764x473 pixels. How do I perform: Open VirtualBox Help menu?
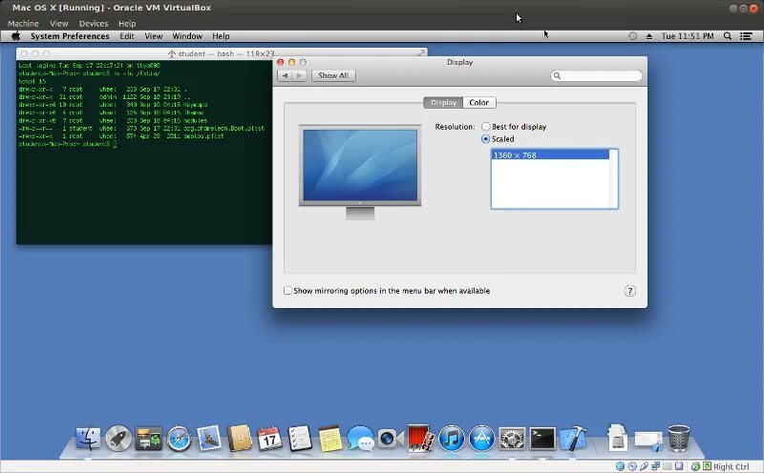(127, 23)
